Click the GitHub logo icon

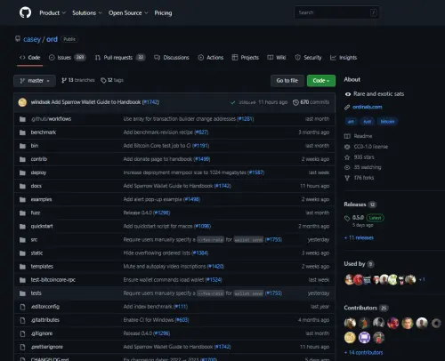[25, 12]
